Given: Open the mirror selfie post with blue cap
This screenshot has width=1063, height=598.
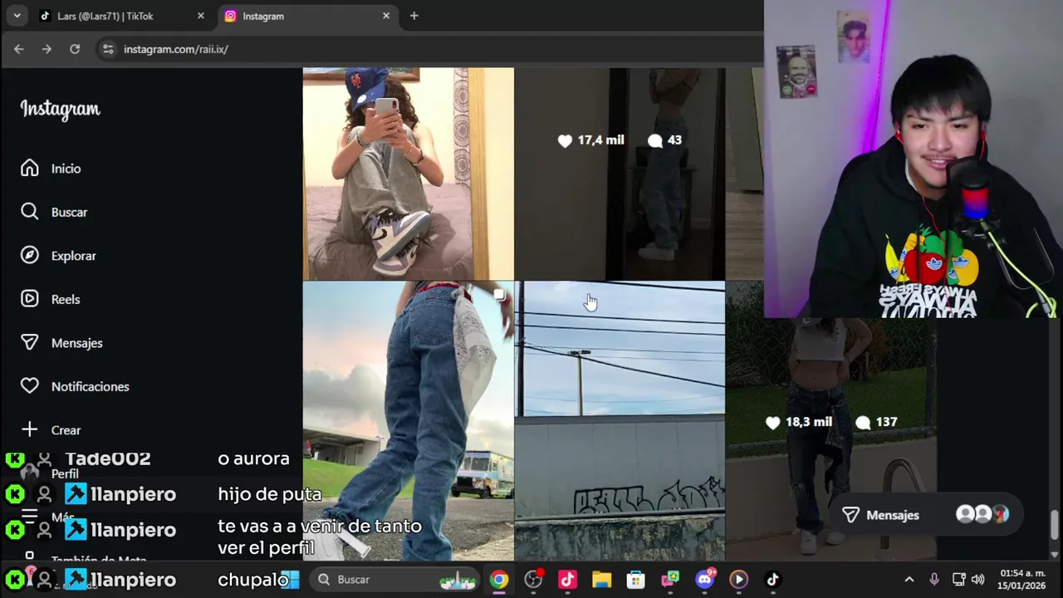Looking at the screenshot, I should tap(408, 174).
